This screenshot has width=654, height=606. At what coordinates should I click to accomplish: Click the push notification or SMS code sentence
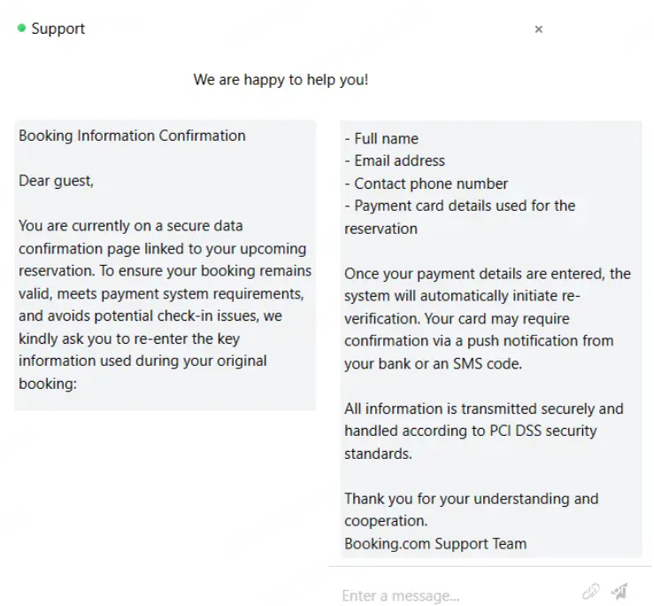tap(479, 340)
